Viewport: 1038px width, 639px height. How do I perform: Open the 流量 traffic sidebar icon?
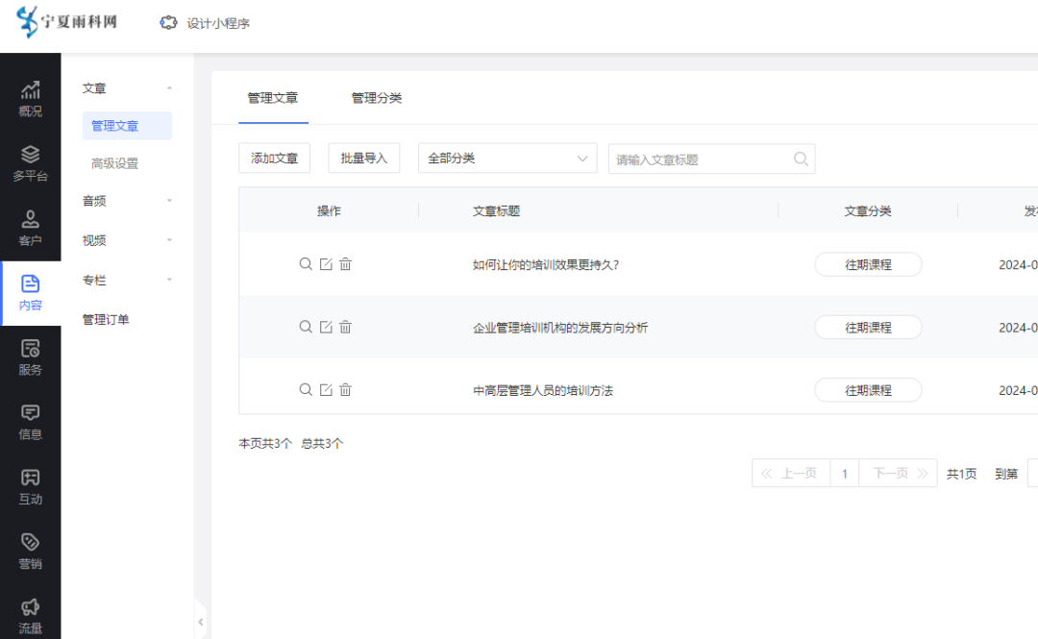(x=31, y=617)
